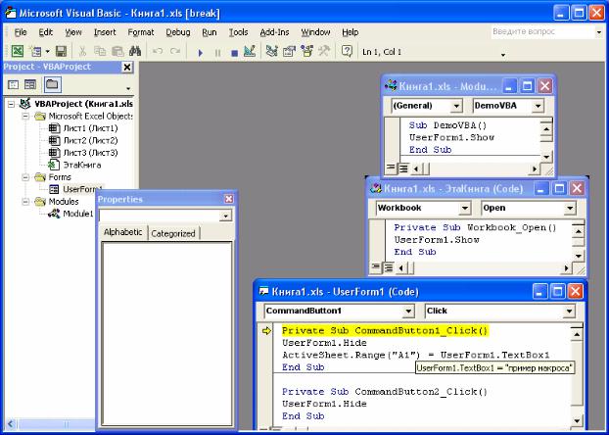The image size is (609, 435).
Task: Toggle Procedure View in ЭтаКнига code window
Action: tap(375, 267)
